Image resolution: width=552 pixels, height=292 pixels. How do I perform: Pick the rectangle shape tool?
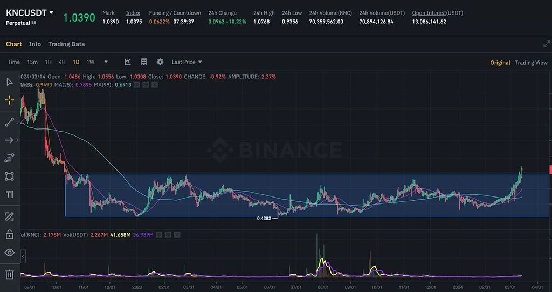tap(10, 176)
